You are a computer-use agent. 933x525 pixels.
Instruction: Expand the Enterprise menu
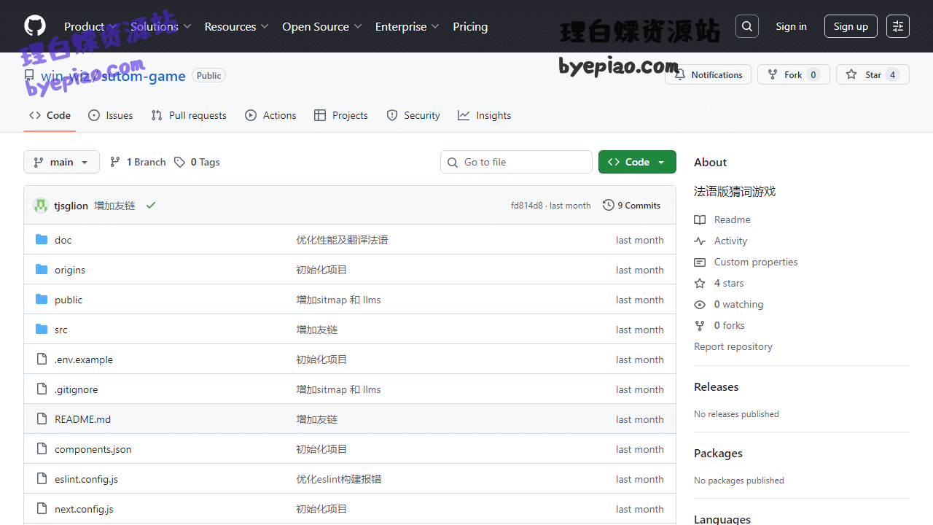pyautogui.click(x=407, y=26)
